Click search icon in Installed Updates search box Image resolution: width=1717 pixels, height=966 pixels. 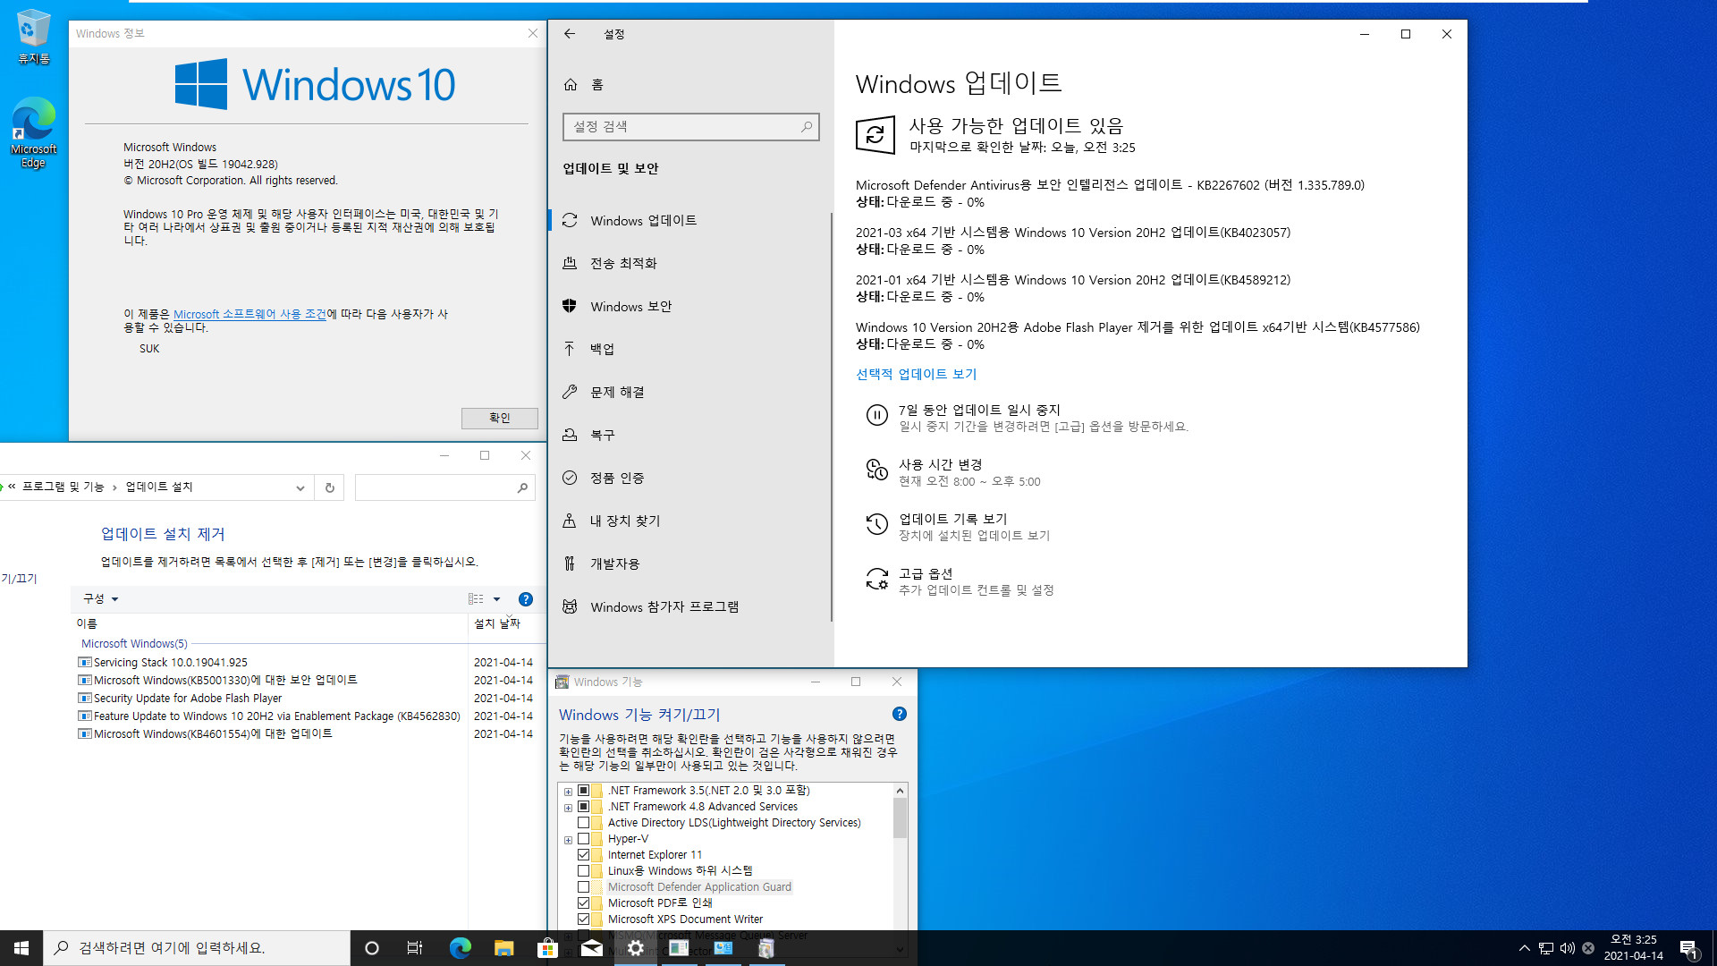pos(522,487)
